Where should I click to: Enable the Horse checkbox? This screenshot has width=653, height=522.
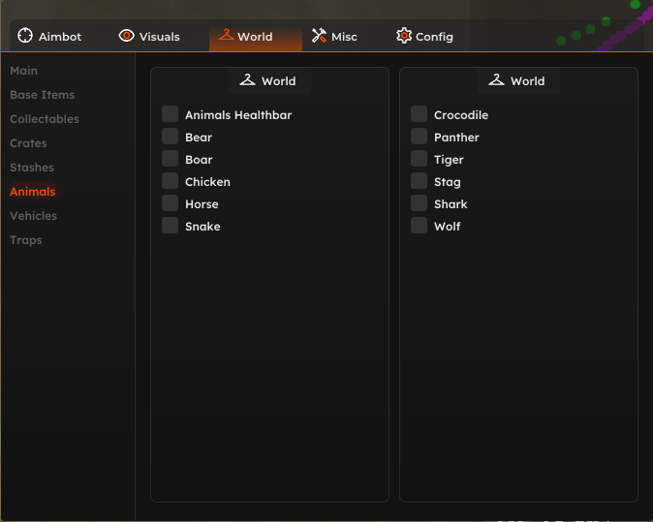(170, 203)
